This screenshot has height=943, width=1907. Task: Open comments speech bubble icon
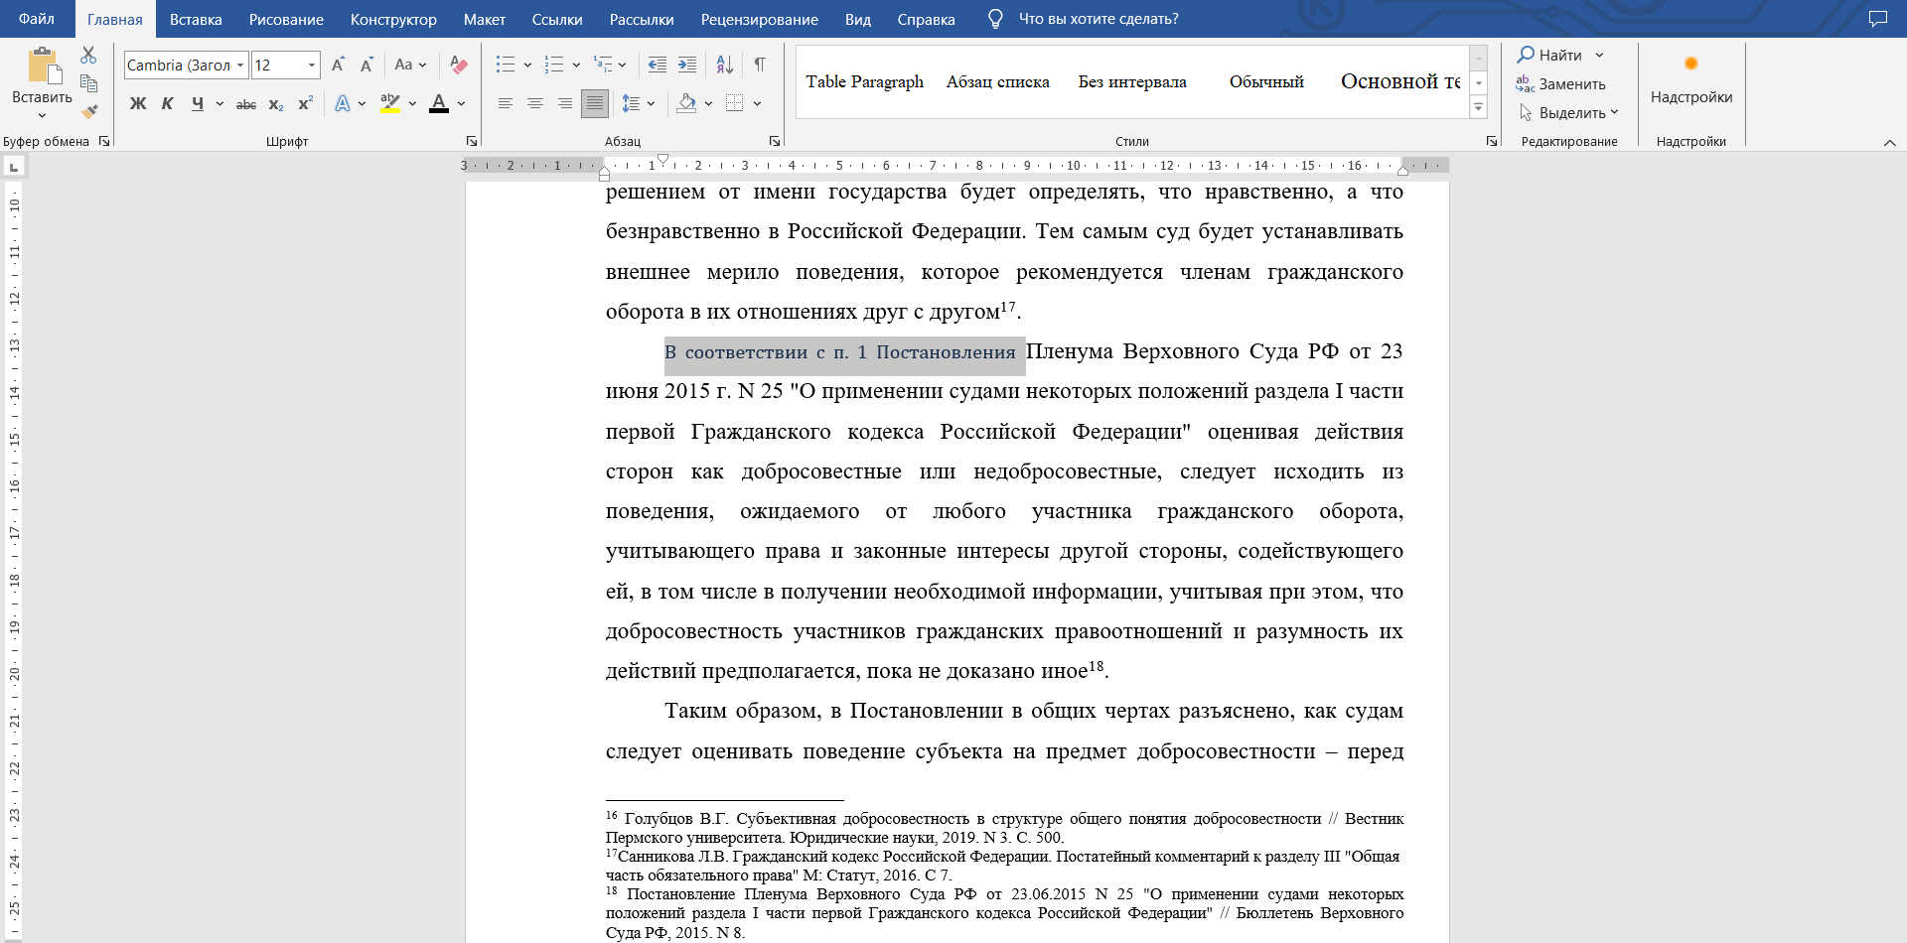(1877, 19)
